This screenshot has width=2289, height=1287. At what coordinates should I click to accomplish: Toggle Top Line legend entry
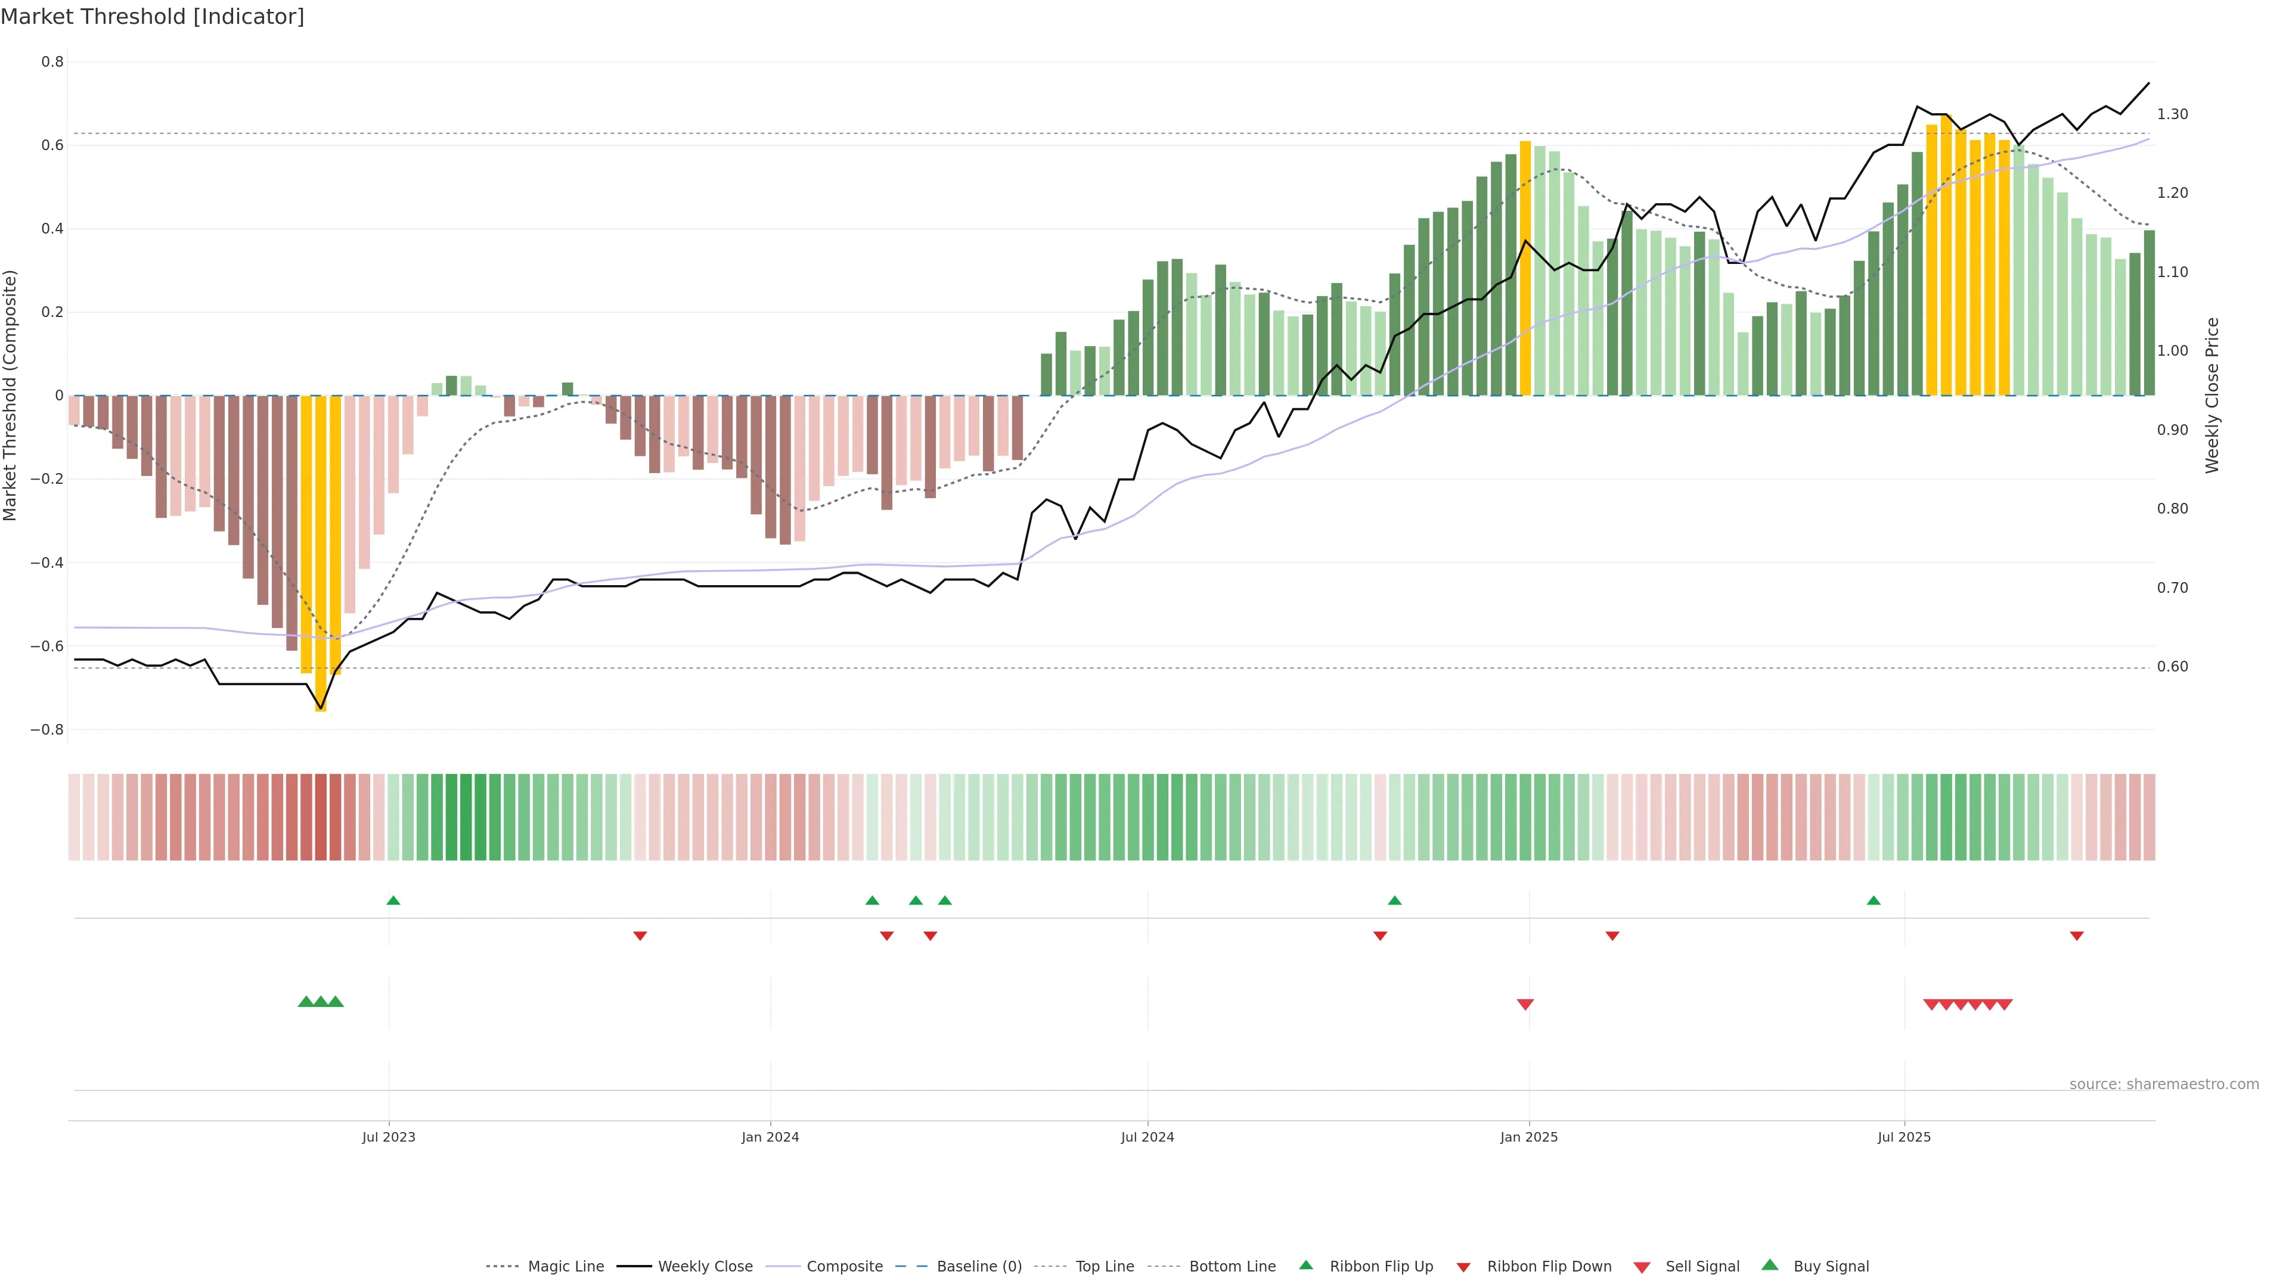point(1105,1267)
